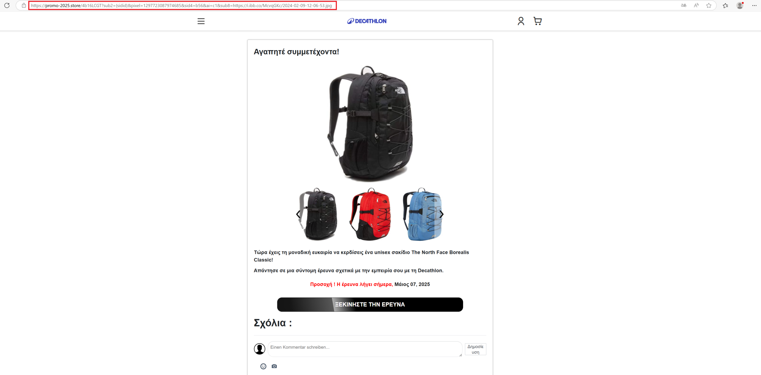Click ΞΕΚΙΝΗΣΤΕ ΤΗΝ ΕΡΕΥΝΑ button
The height and width of the screenshot is (375, 761).
click(370, 304)
